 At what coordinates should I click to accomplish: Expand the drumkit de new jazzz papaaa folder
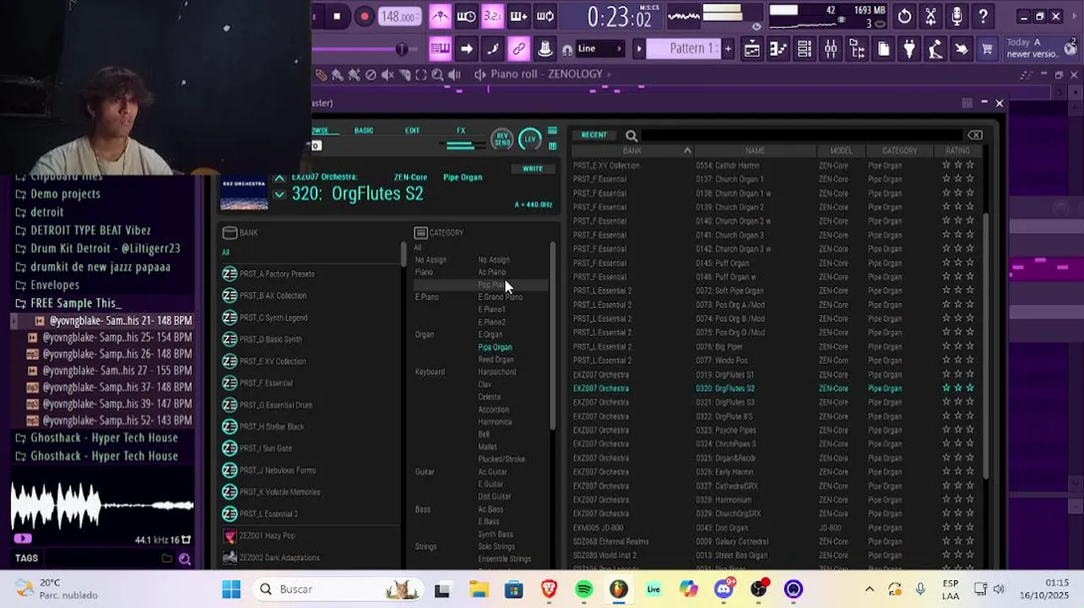coord(100,267)
